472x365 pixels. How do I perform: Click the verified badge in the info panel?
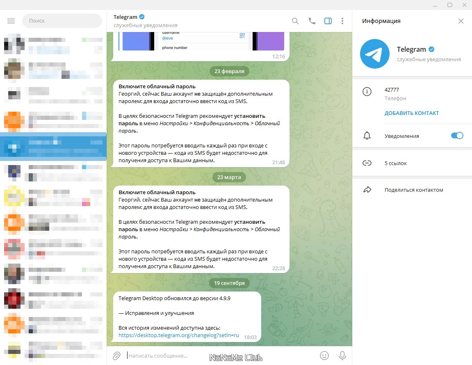(x=431, y=49)
